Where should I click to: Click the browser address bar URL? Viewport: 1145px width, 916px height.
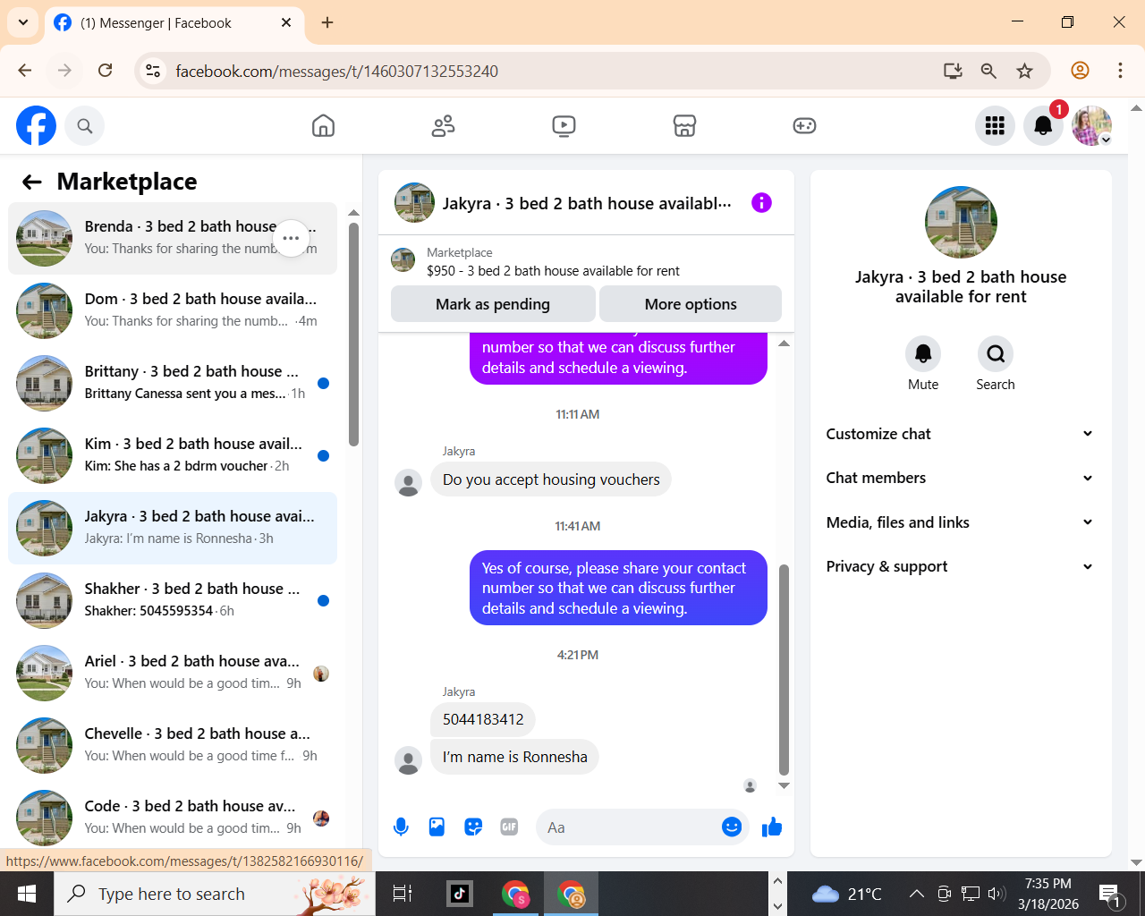(336, 72)
